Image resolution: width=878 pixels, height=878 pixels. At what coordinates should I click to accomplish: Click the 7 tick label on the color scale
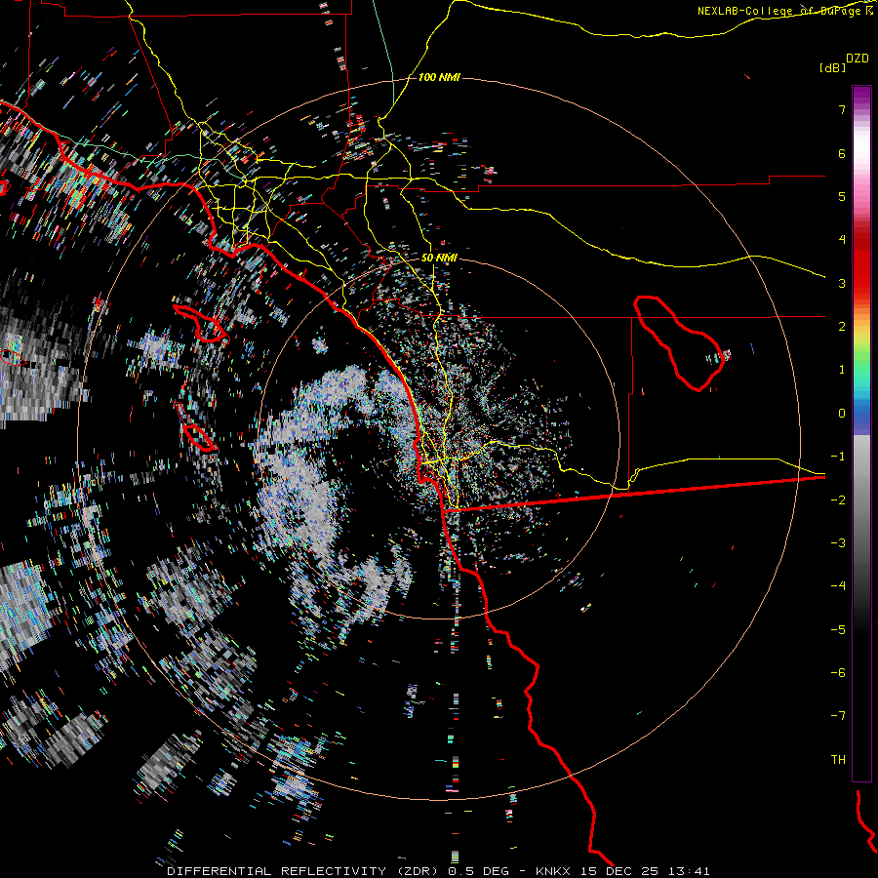point(842,109)
